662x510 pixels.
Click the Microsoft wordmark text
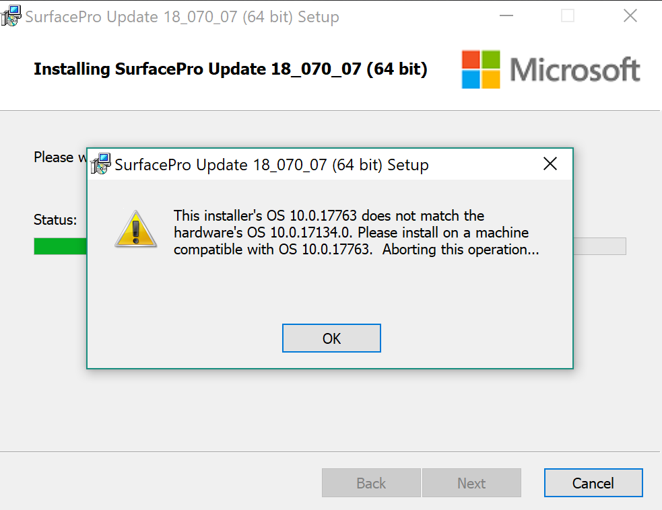pyautogui.click(x=575, y=69)
